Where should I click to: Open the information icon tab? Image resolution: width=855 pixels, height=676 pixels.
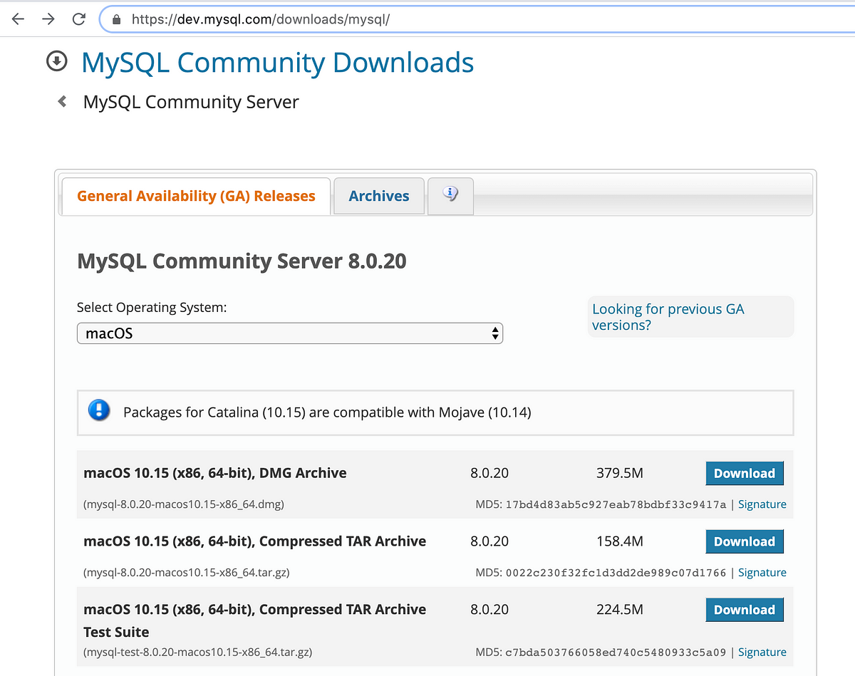[450, 196]
